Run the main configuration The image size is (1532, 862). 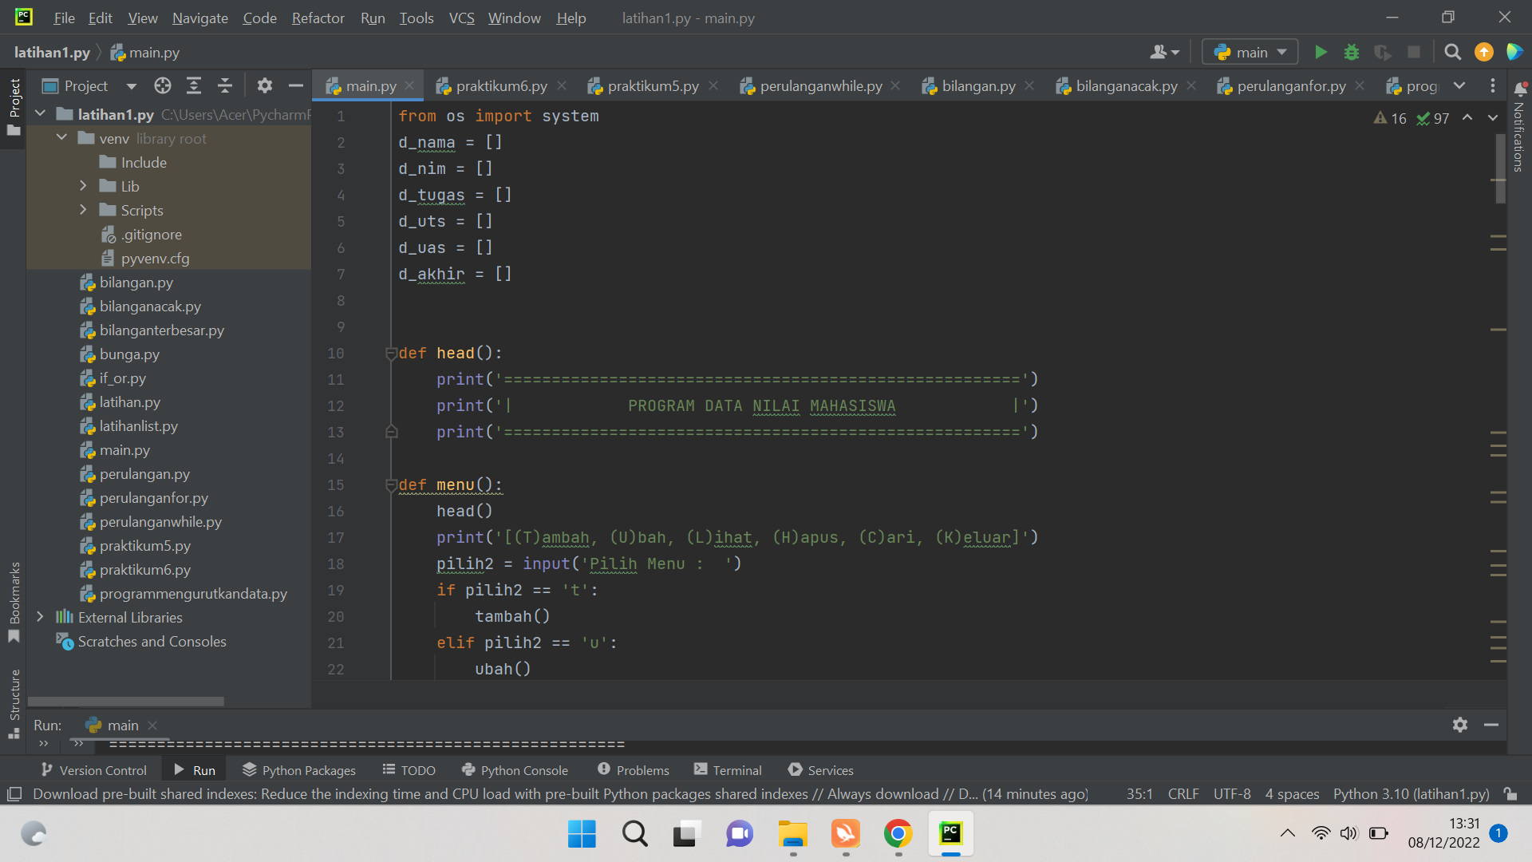pyautogui.click(x=1320, y=52)
